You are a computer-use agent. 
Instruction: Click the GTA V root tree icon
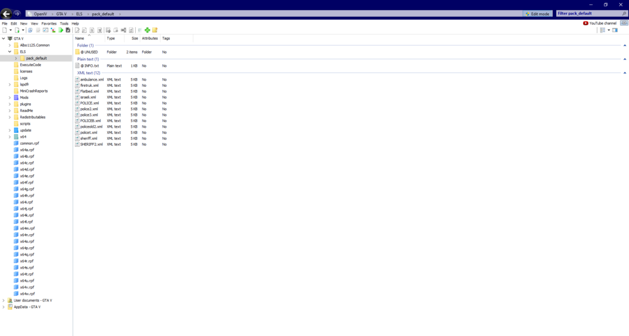(10, 38)
